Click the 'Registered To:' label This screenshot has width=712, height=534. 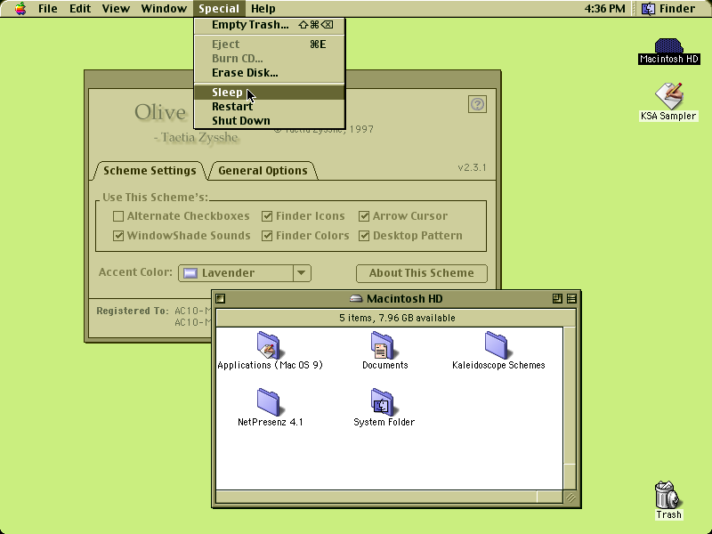pos(132,311)
